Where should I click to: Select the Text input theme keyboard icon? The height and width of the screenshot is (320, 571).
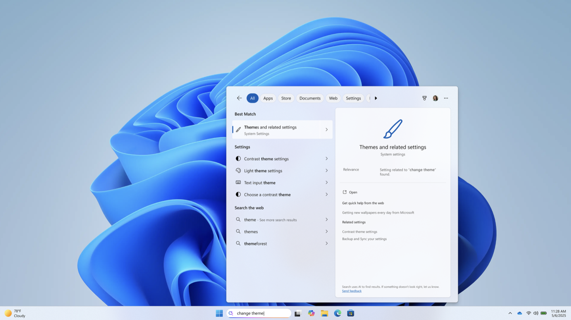pyautogui.click(x=238, y=182)
